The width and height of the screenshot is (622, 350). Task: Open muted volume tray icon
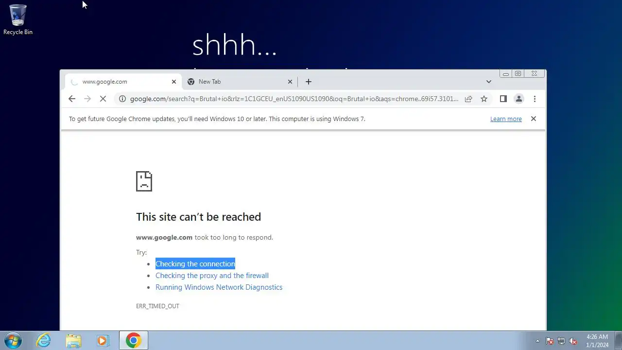tap(573, 341)
